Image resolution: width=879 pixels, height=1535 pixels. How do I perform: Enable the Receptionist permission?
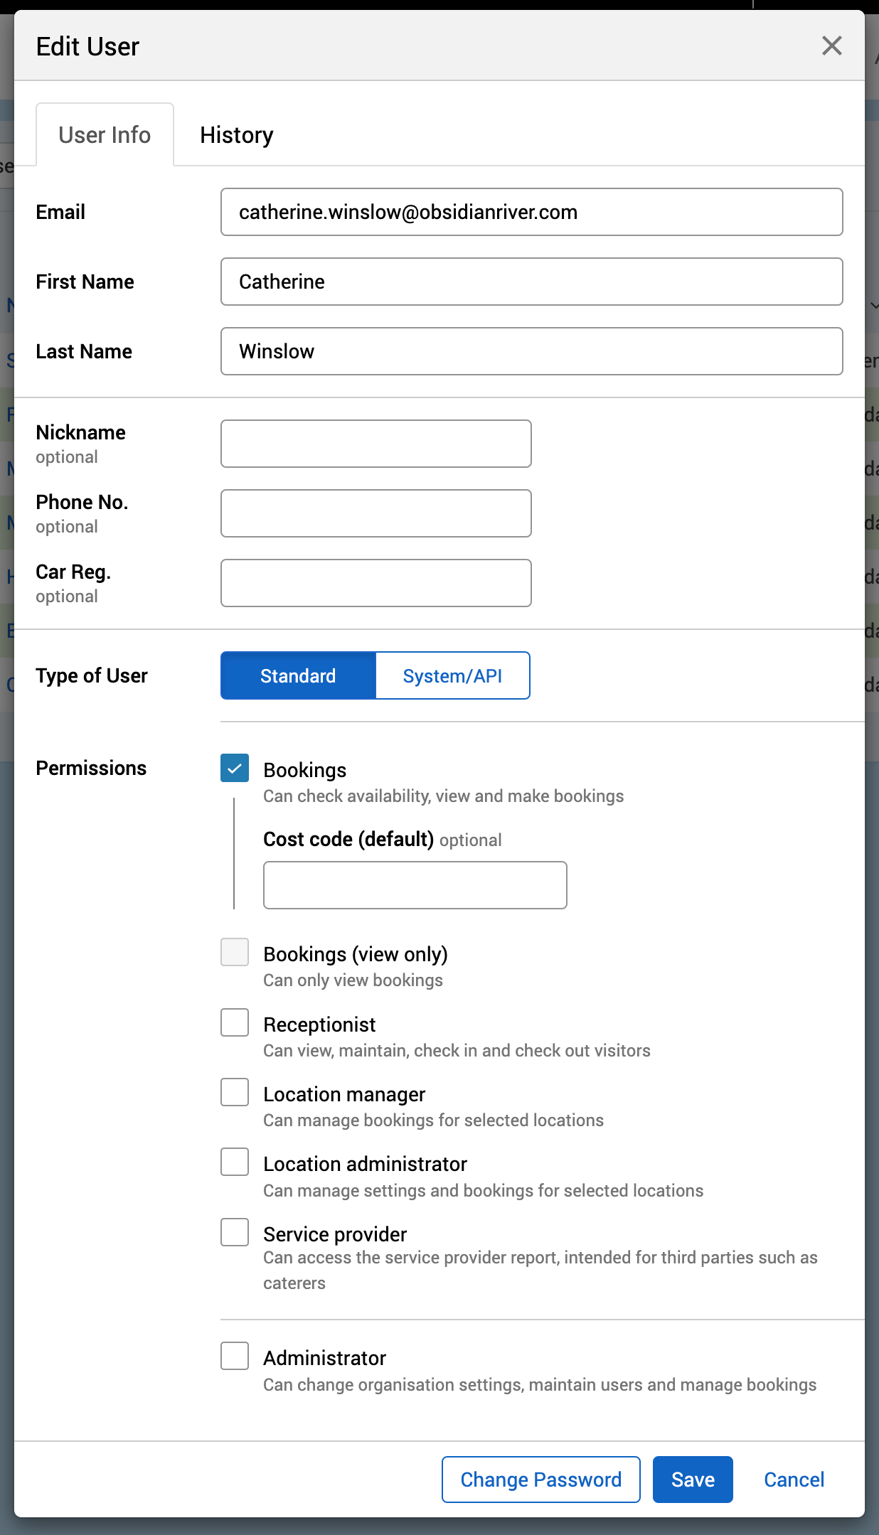235,1023
